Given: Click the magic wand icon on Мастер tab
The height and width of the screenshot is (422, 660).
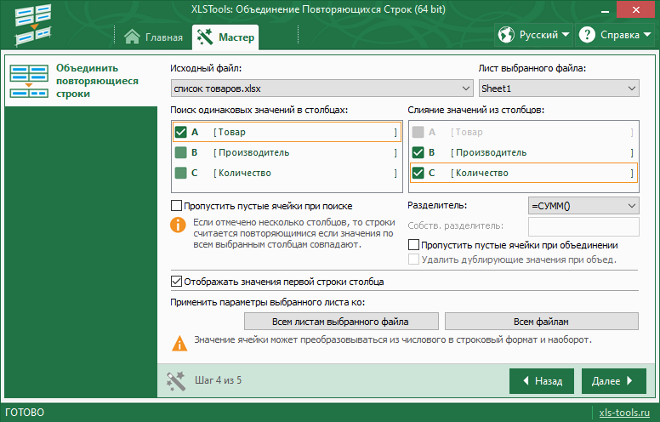Looking at the screenshot, I should (x=204, y=37).
